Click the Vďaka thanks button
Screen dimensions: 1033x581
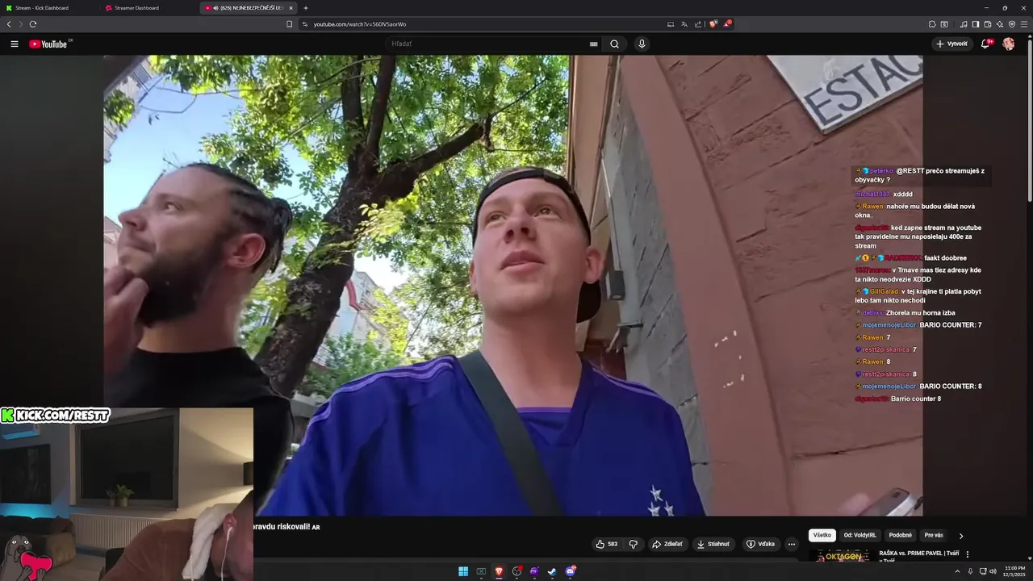pyautogui.click(x=760, y=544)
